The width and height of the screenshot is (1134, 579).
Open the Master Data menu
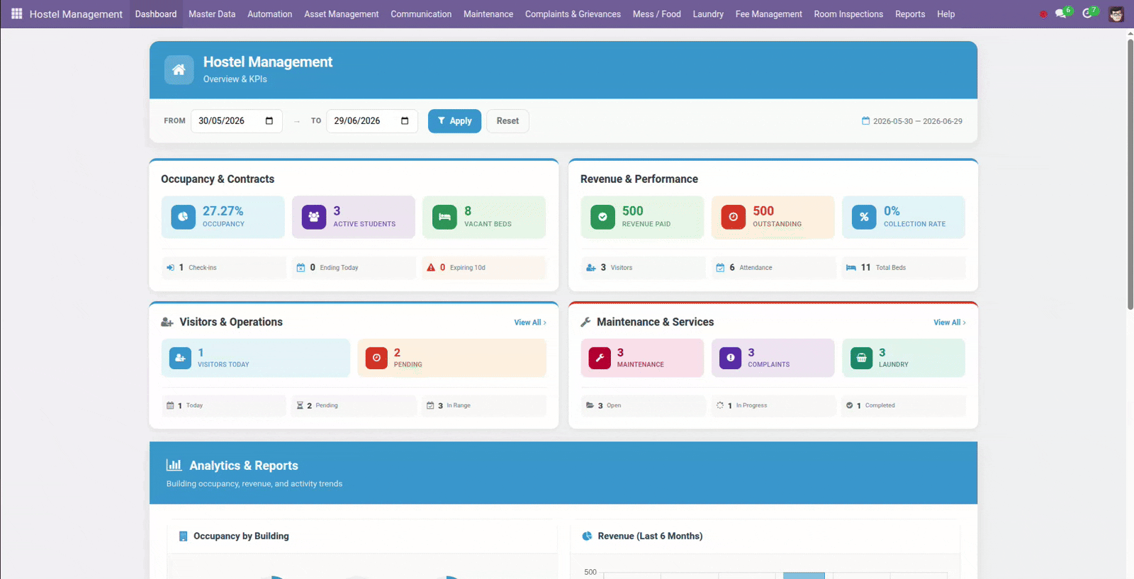pyautogui.click(x=212, y=14)
